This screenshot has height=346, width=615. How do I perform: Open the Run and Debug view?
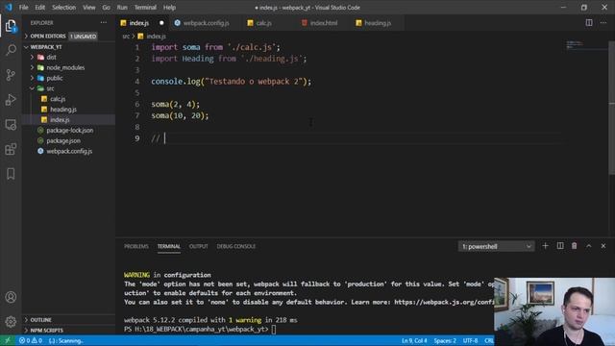11,100
